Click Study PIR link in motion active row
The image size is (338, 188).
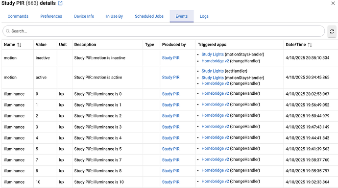click(x=171, y=78)
